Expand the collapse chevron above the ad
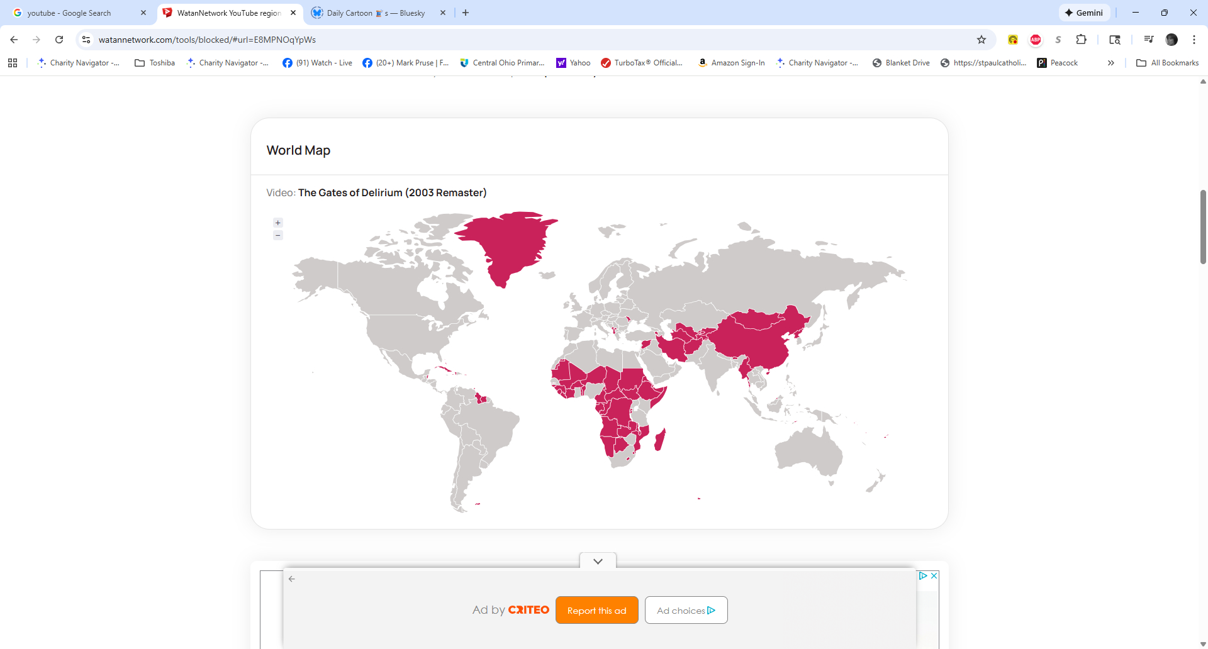The image size is (1208, 649). click(598, 561)
